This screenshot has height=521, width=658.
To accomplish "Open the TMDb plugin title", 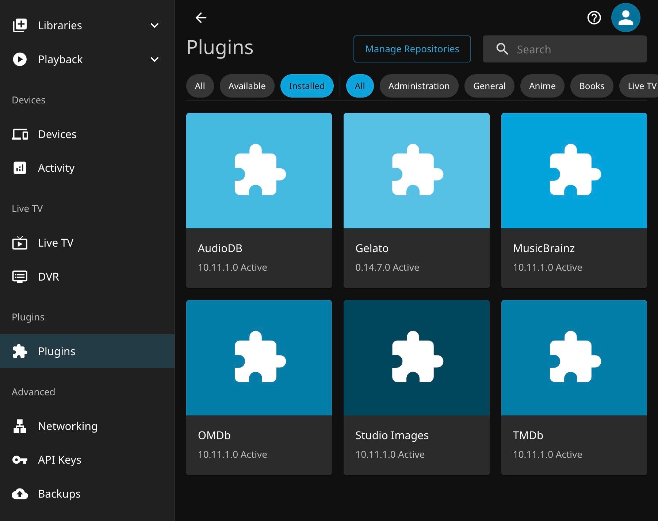I will [x=528, y=435].
